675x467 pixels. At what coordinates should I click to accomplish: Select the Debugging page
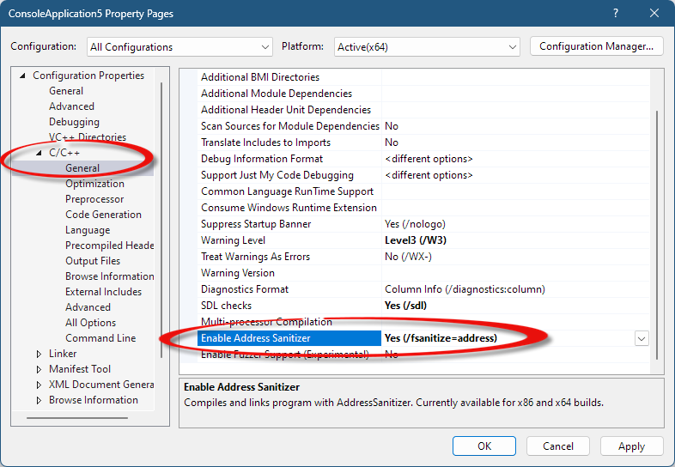[x=74, y=122]
